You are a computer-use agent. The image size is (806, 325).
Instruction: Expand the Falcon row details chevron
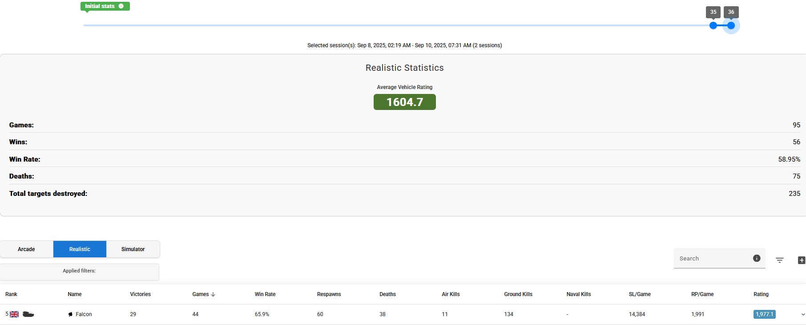802,314
